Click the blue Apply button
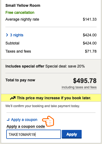102x144 pixels. [x=72, y=134]
